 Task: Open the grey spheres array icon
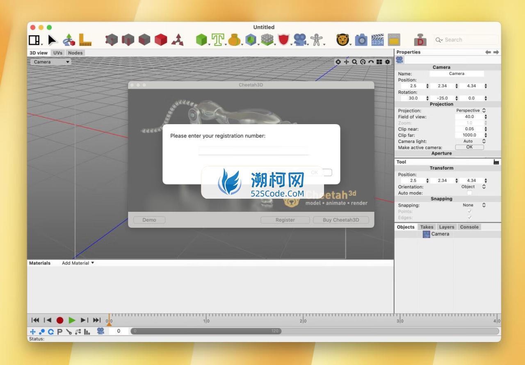click(x=267, y=40)
